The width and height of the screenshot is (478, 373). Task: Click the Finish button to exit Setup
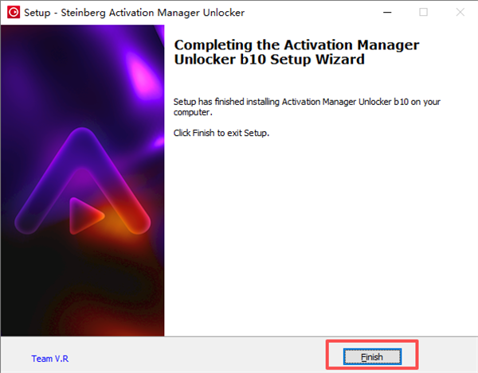[372, 356]
